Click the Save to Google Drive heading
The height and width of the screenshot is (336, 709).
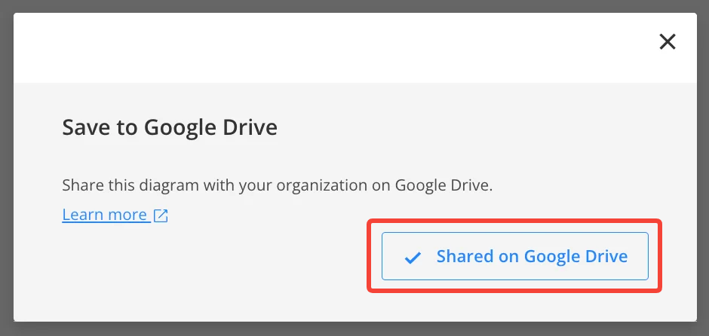(170, 127)
